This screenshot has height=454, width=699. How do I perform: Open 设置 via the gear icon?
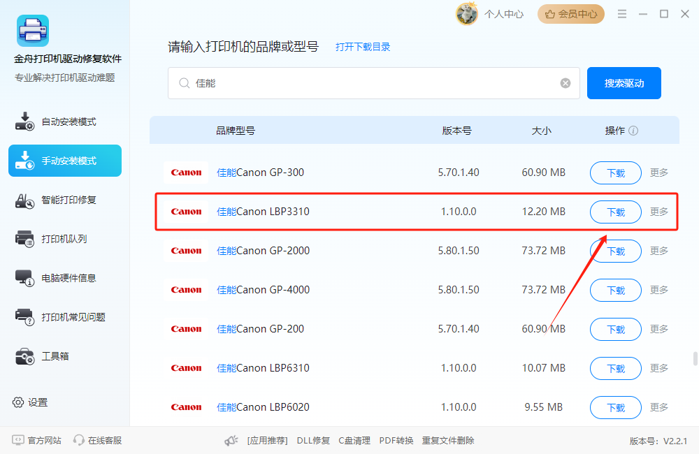coord(18,402)
